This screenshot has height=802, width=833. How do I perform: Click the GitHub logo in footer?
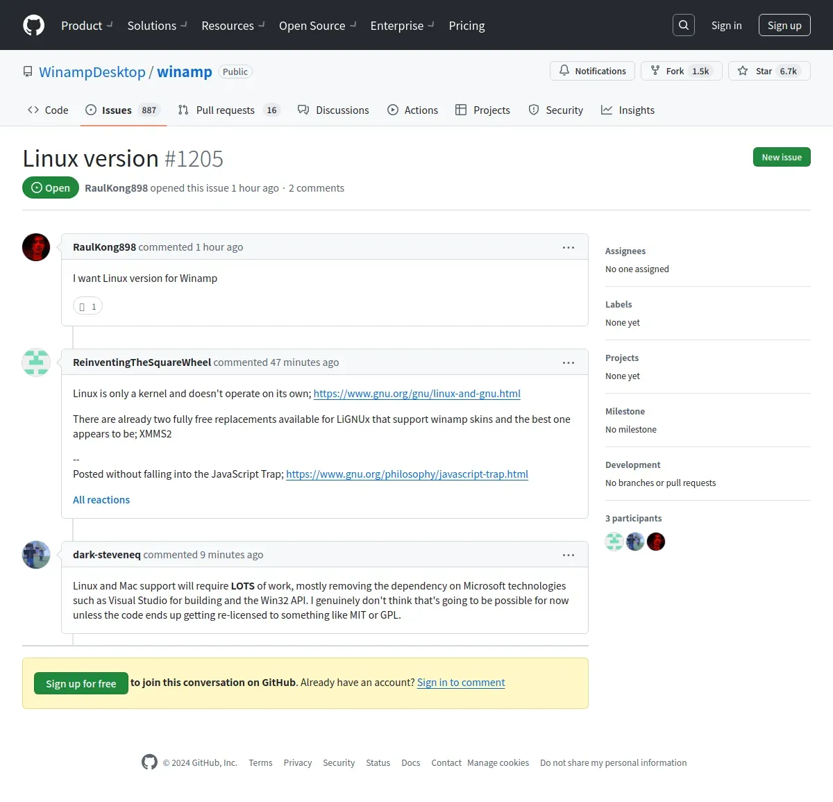149,762
